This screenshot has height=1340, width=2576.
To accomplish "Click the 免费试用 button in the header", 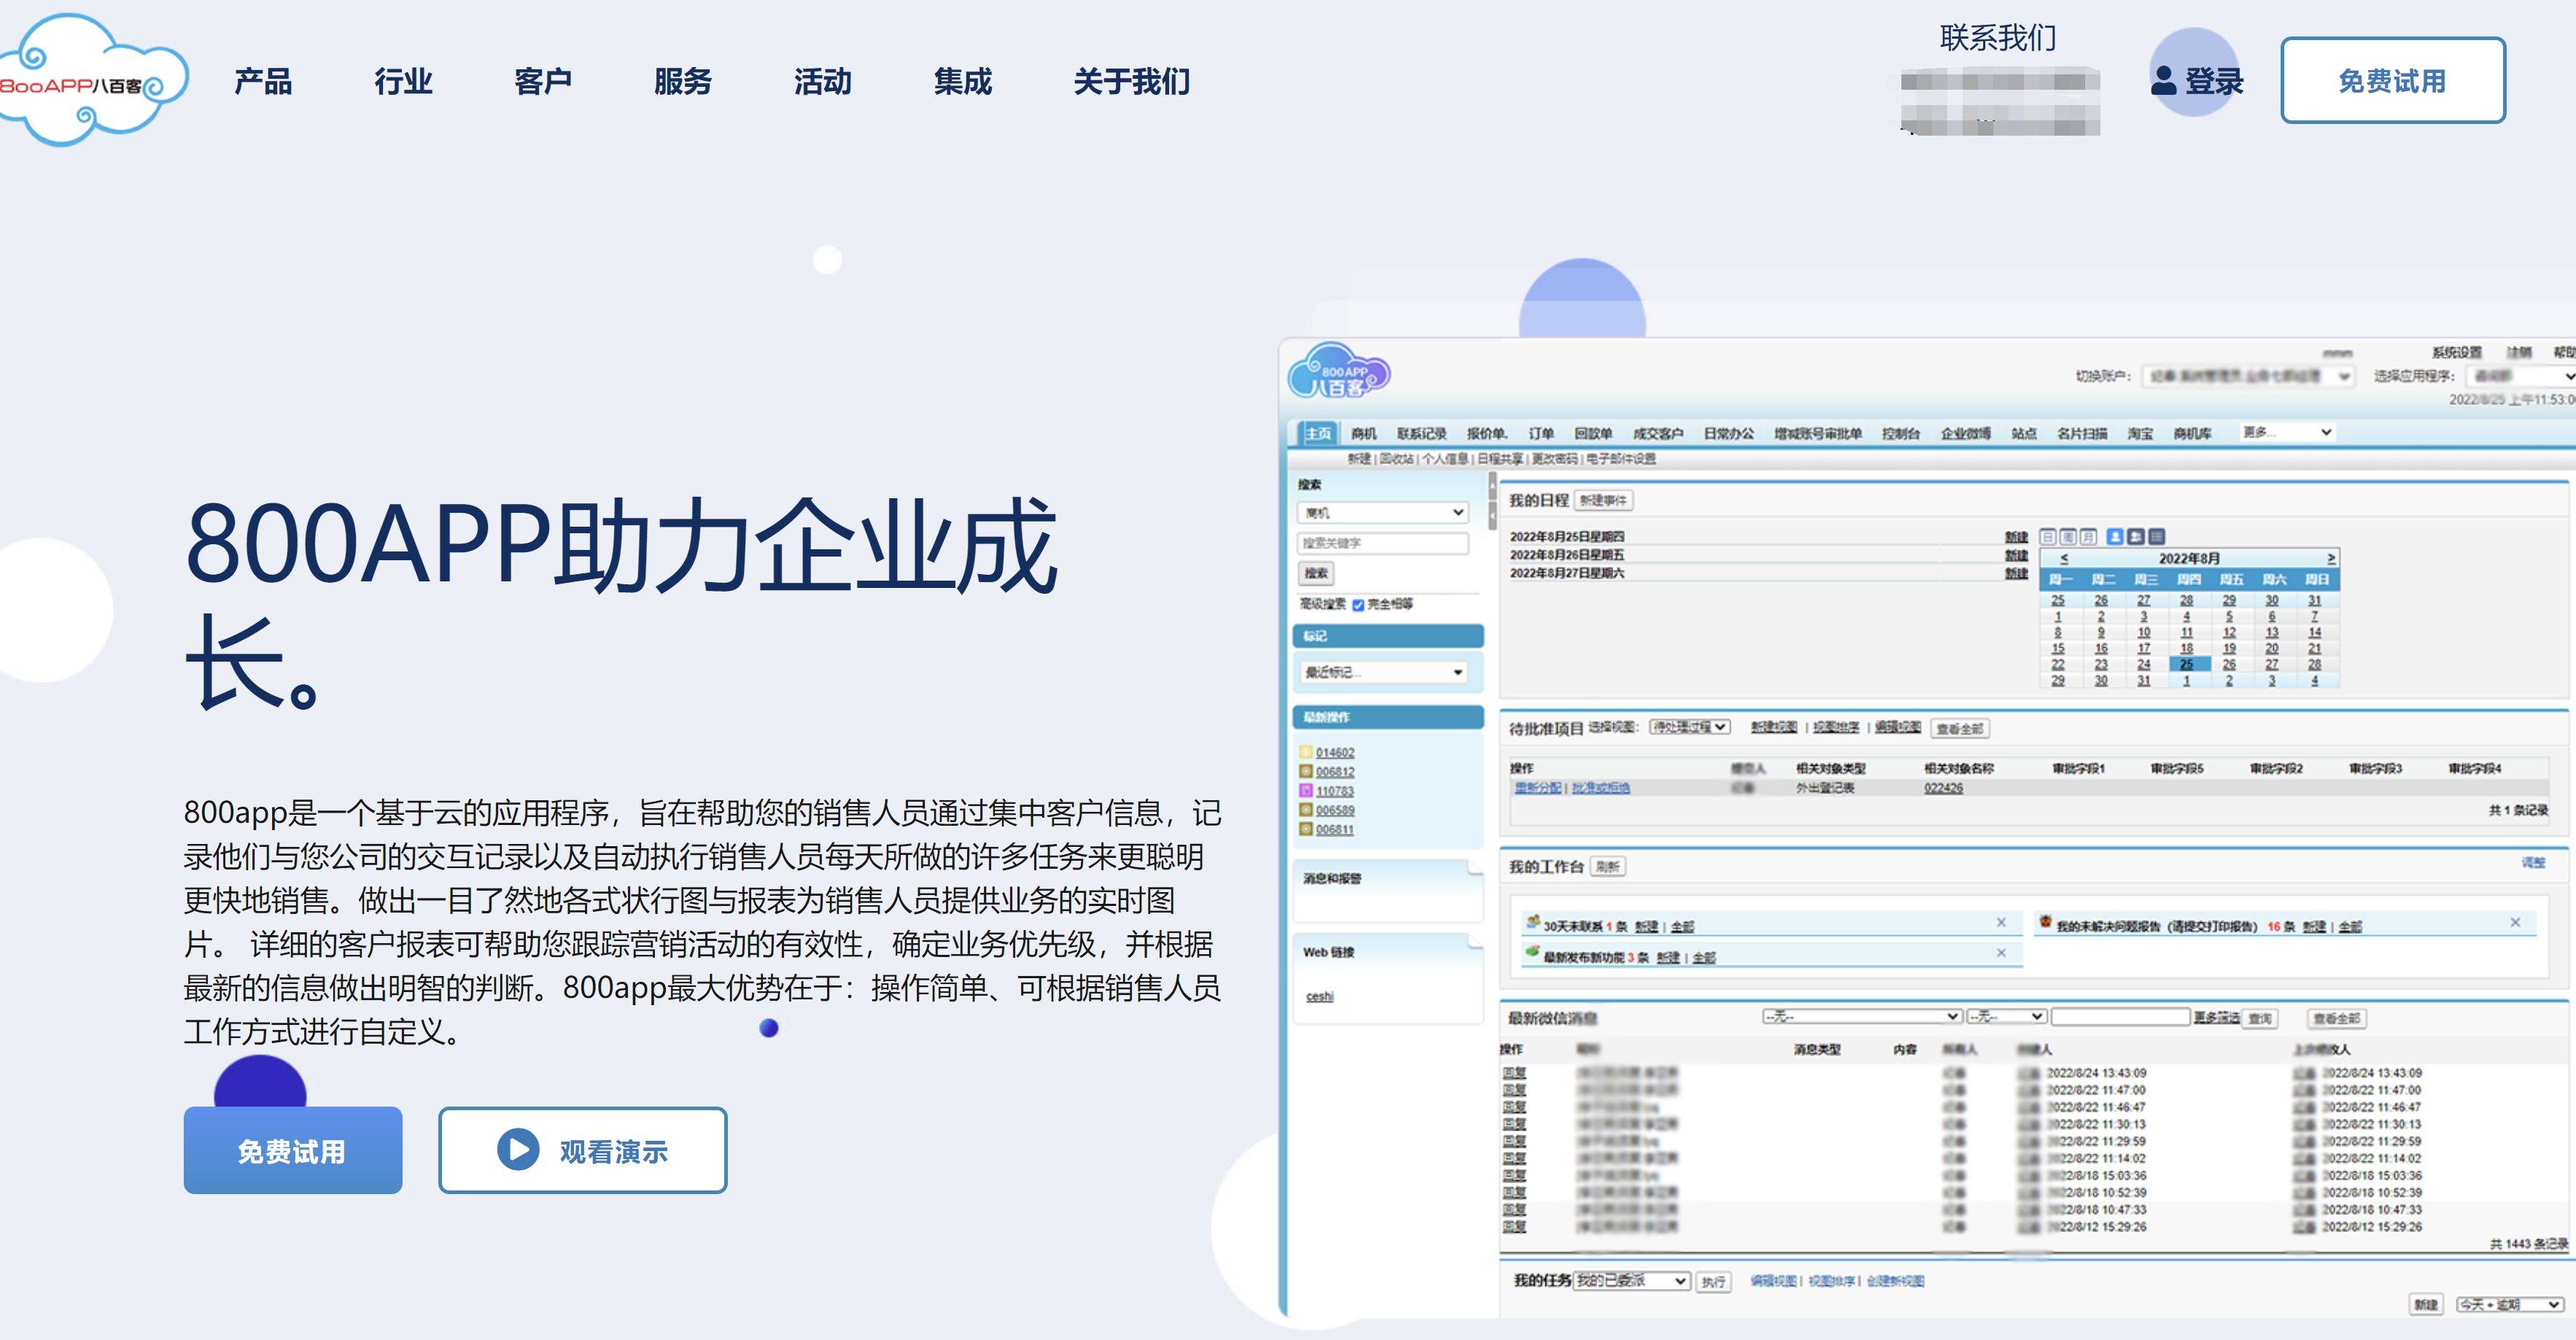I will point(2392,81).
